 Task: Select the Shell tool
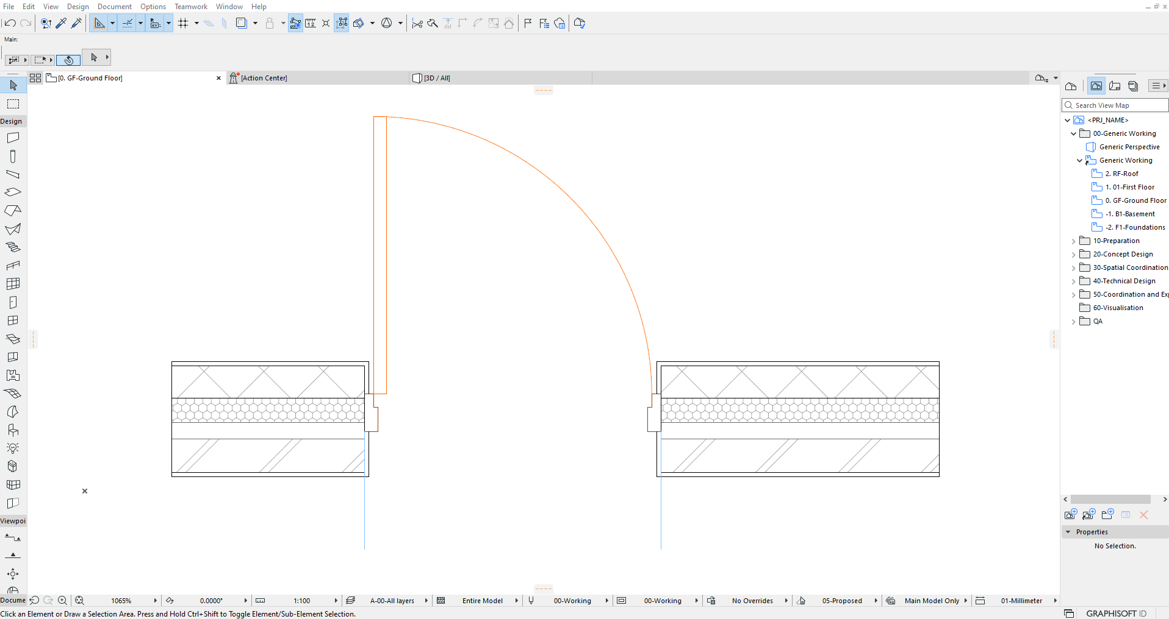[13, 229]
